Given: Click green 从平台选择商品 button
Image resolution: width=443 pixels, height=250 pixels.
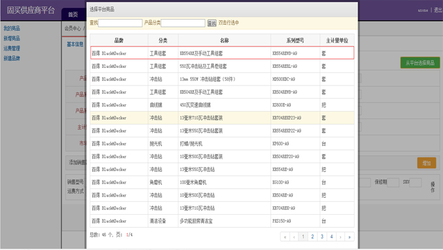Looking at the screenshot, I should 420,63.
